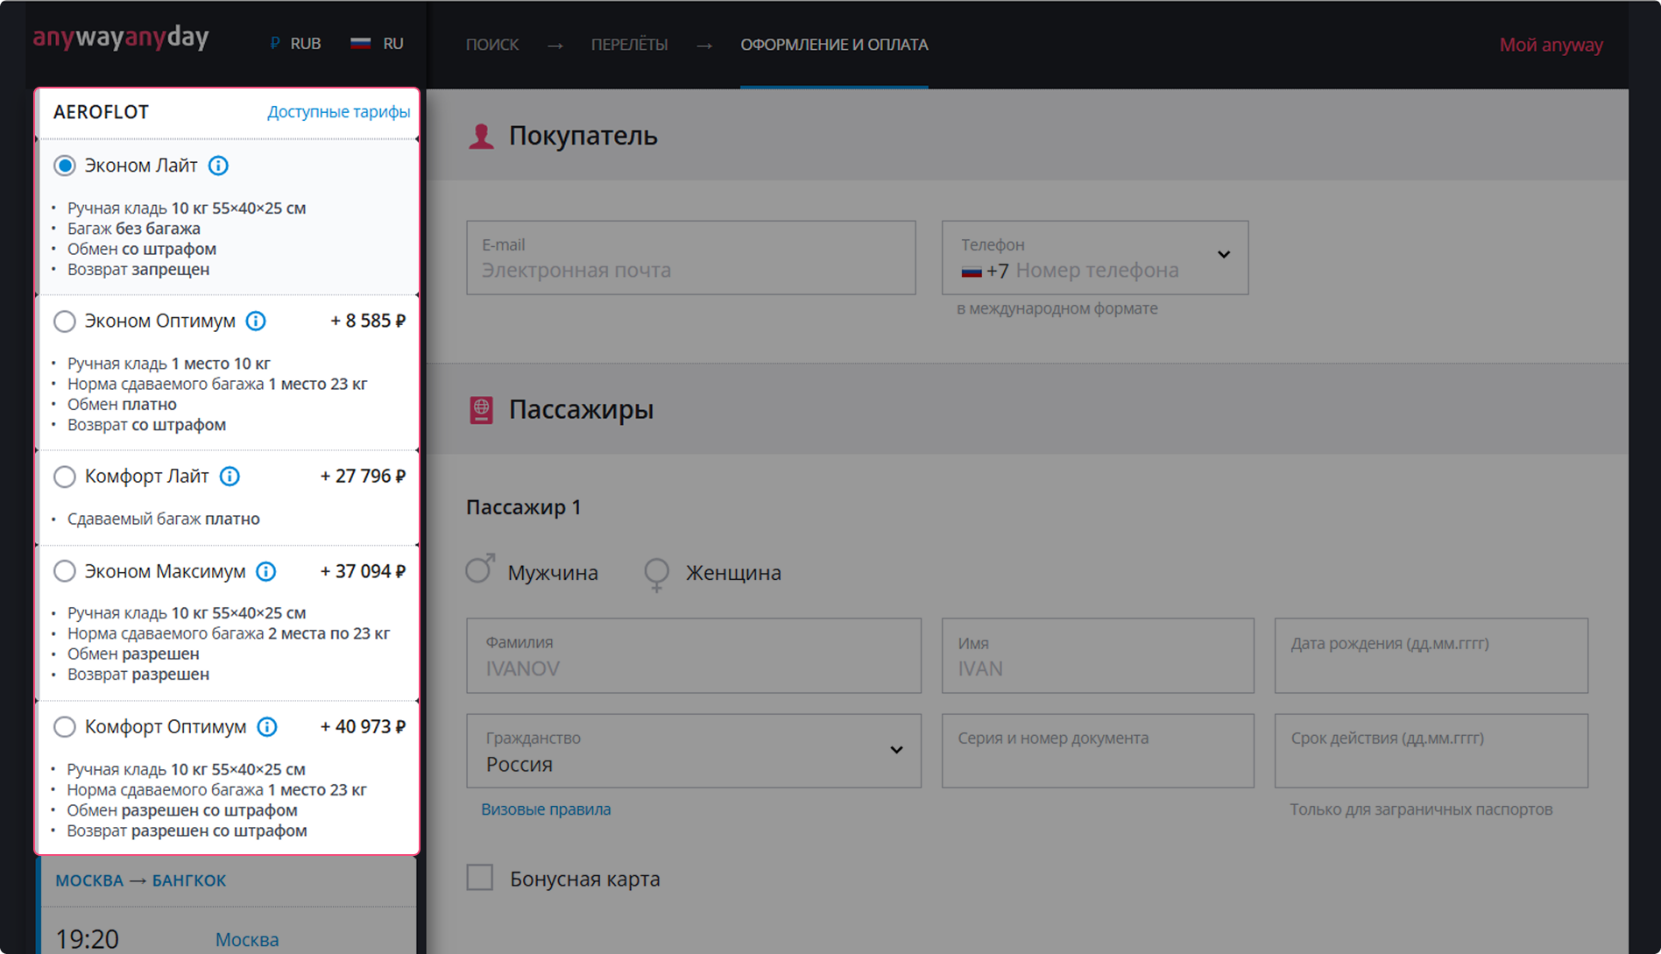The height and width of the screenshot is (954, 1661).
Task: Enable the Бонусная карта checkbox
Action: [480, 878]
